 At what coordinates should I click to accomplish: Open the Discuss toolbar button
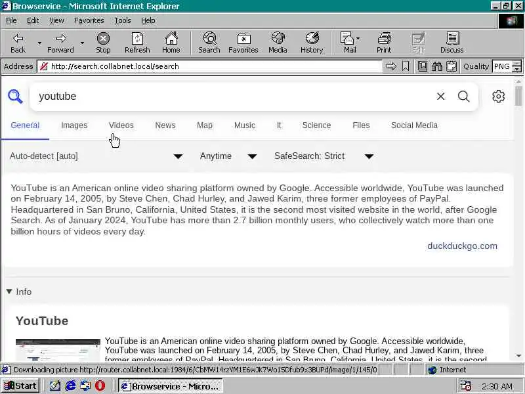452,43
